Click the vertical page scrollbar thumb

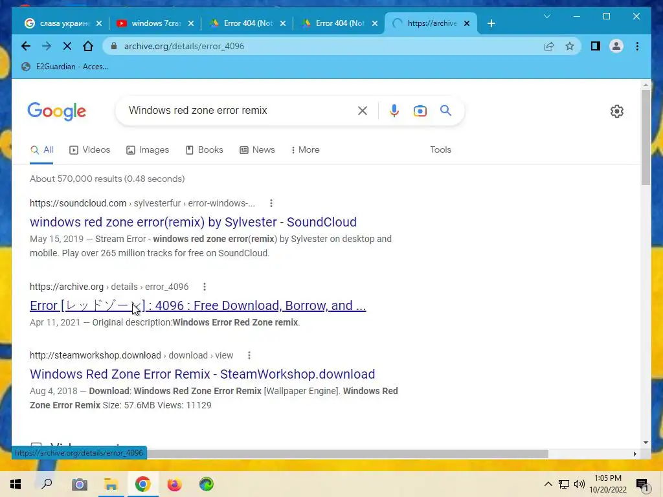[x=646, y=137]
